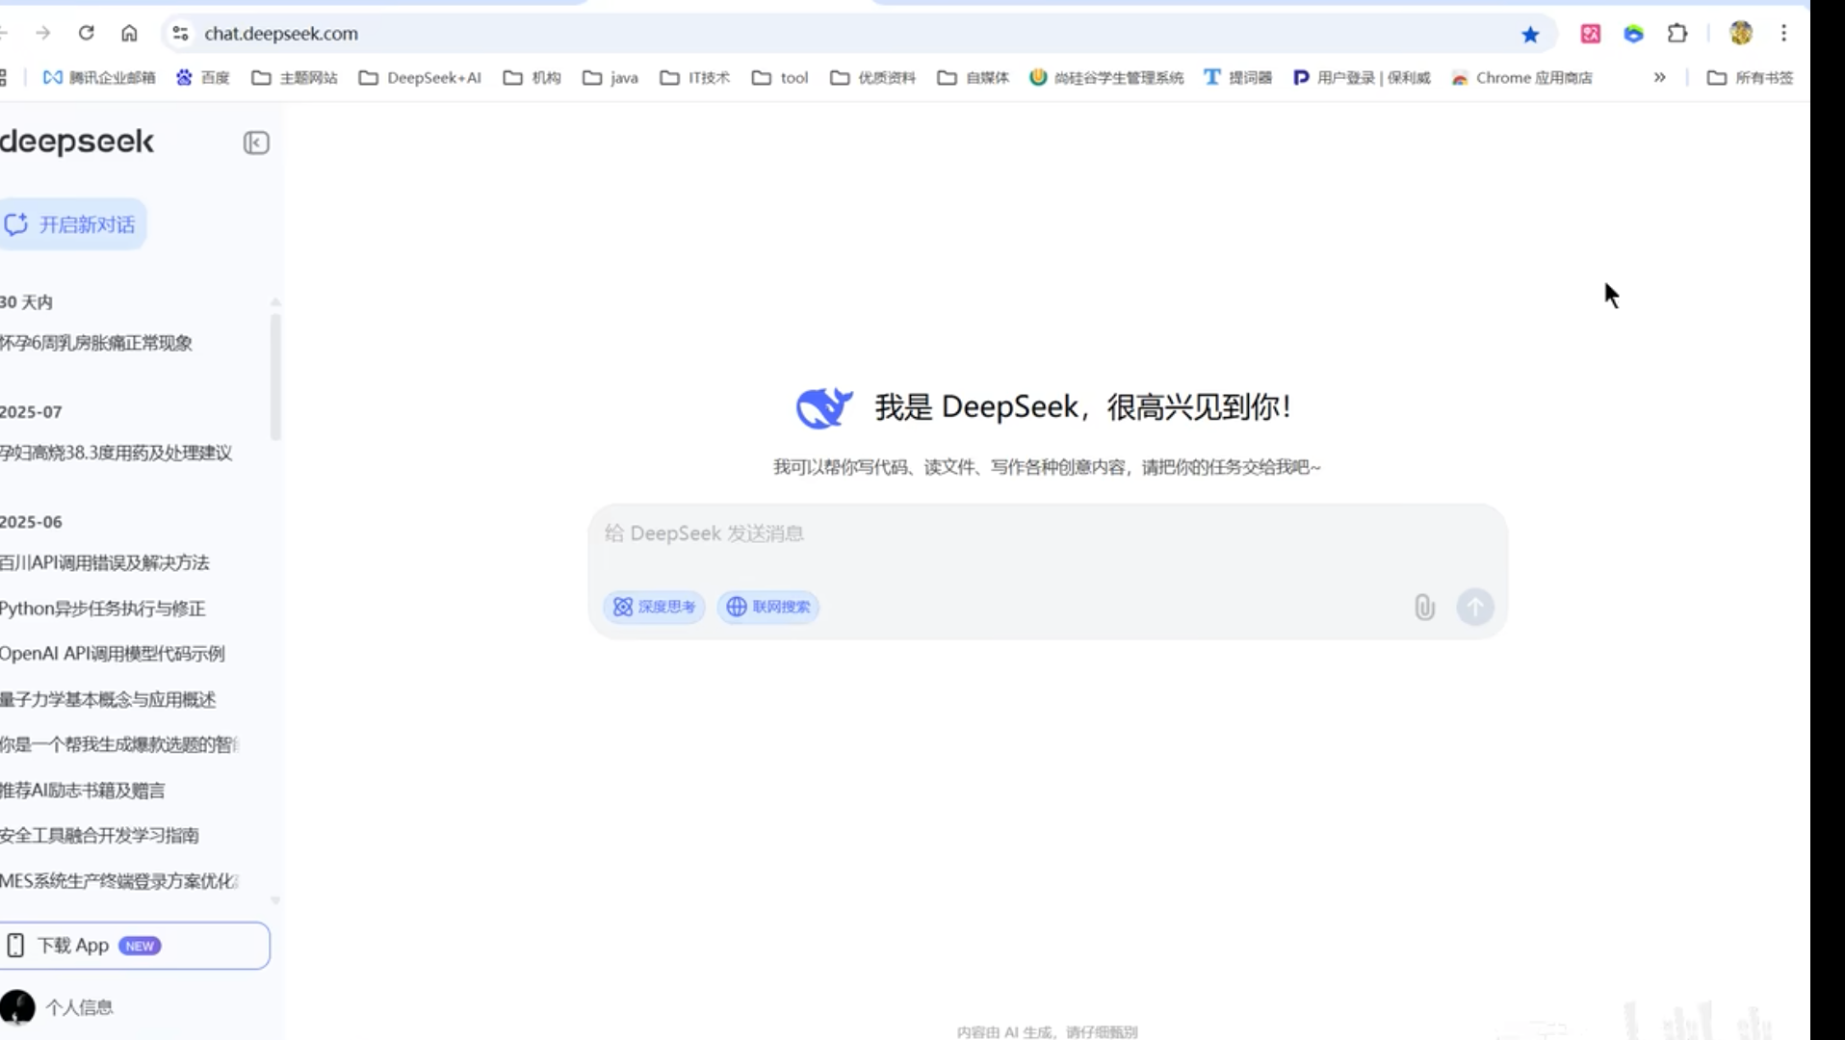Click the DeepSeek whale logo icon
Viewport: 1845px width, 1040px height.
824,408
